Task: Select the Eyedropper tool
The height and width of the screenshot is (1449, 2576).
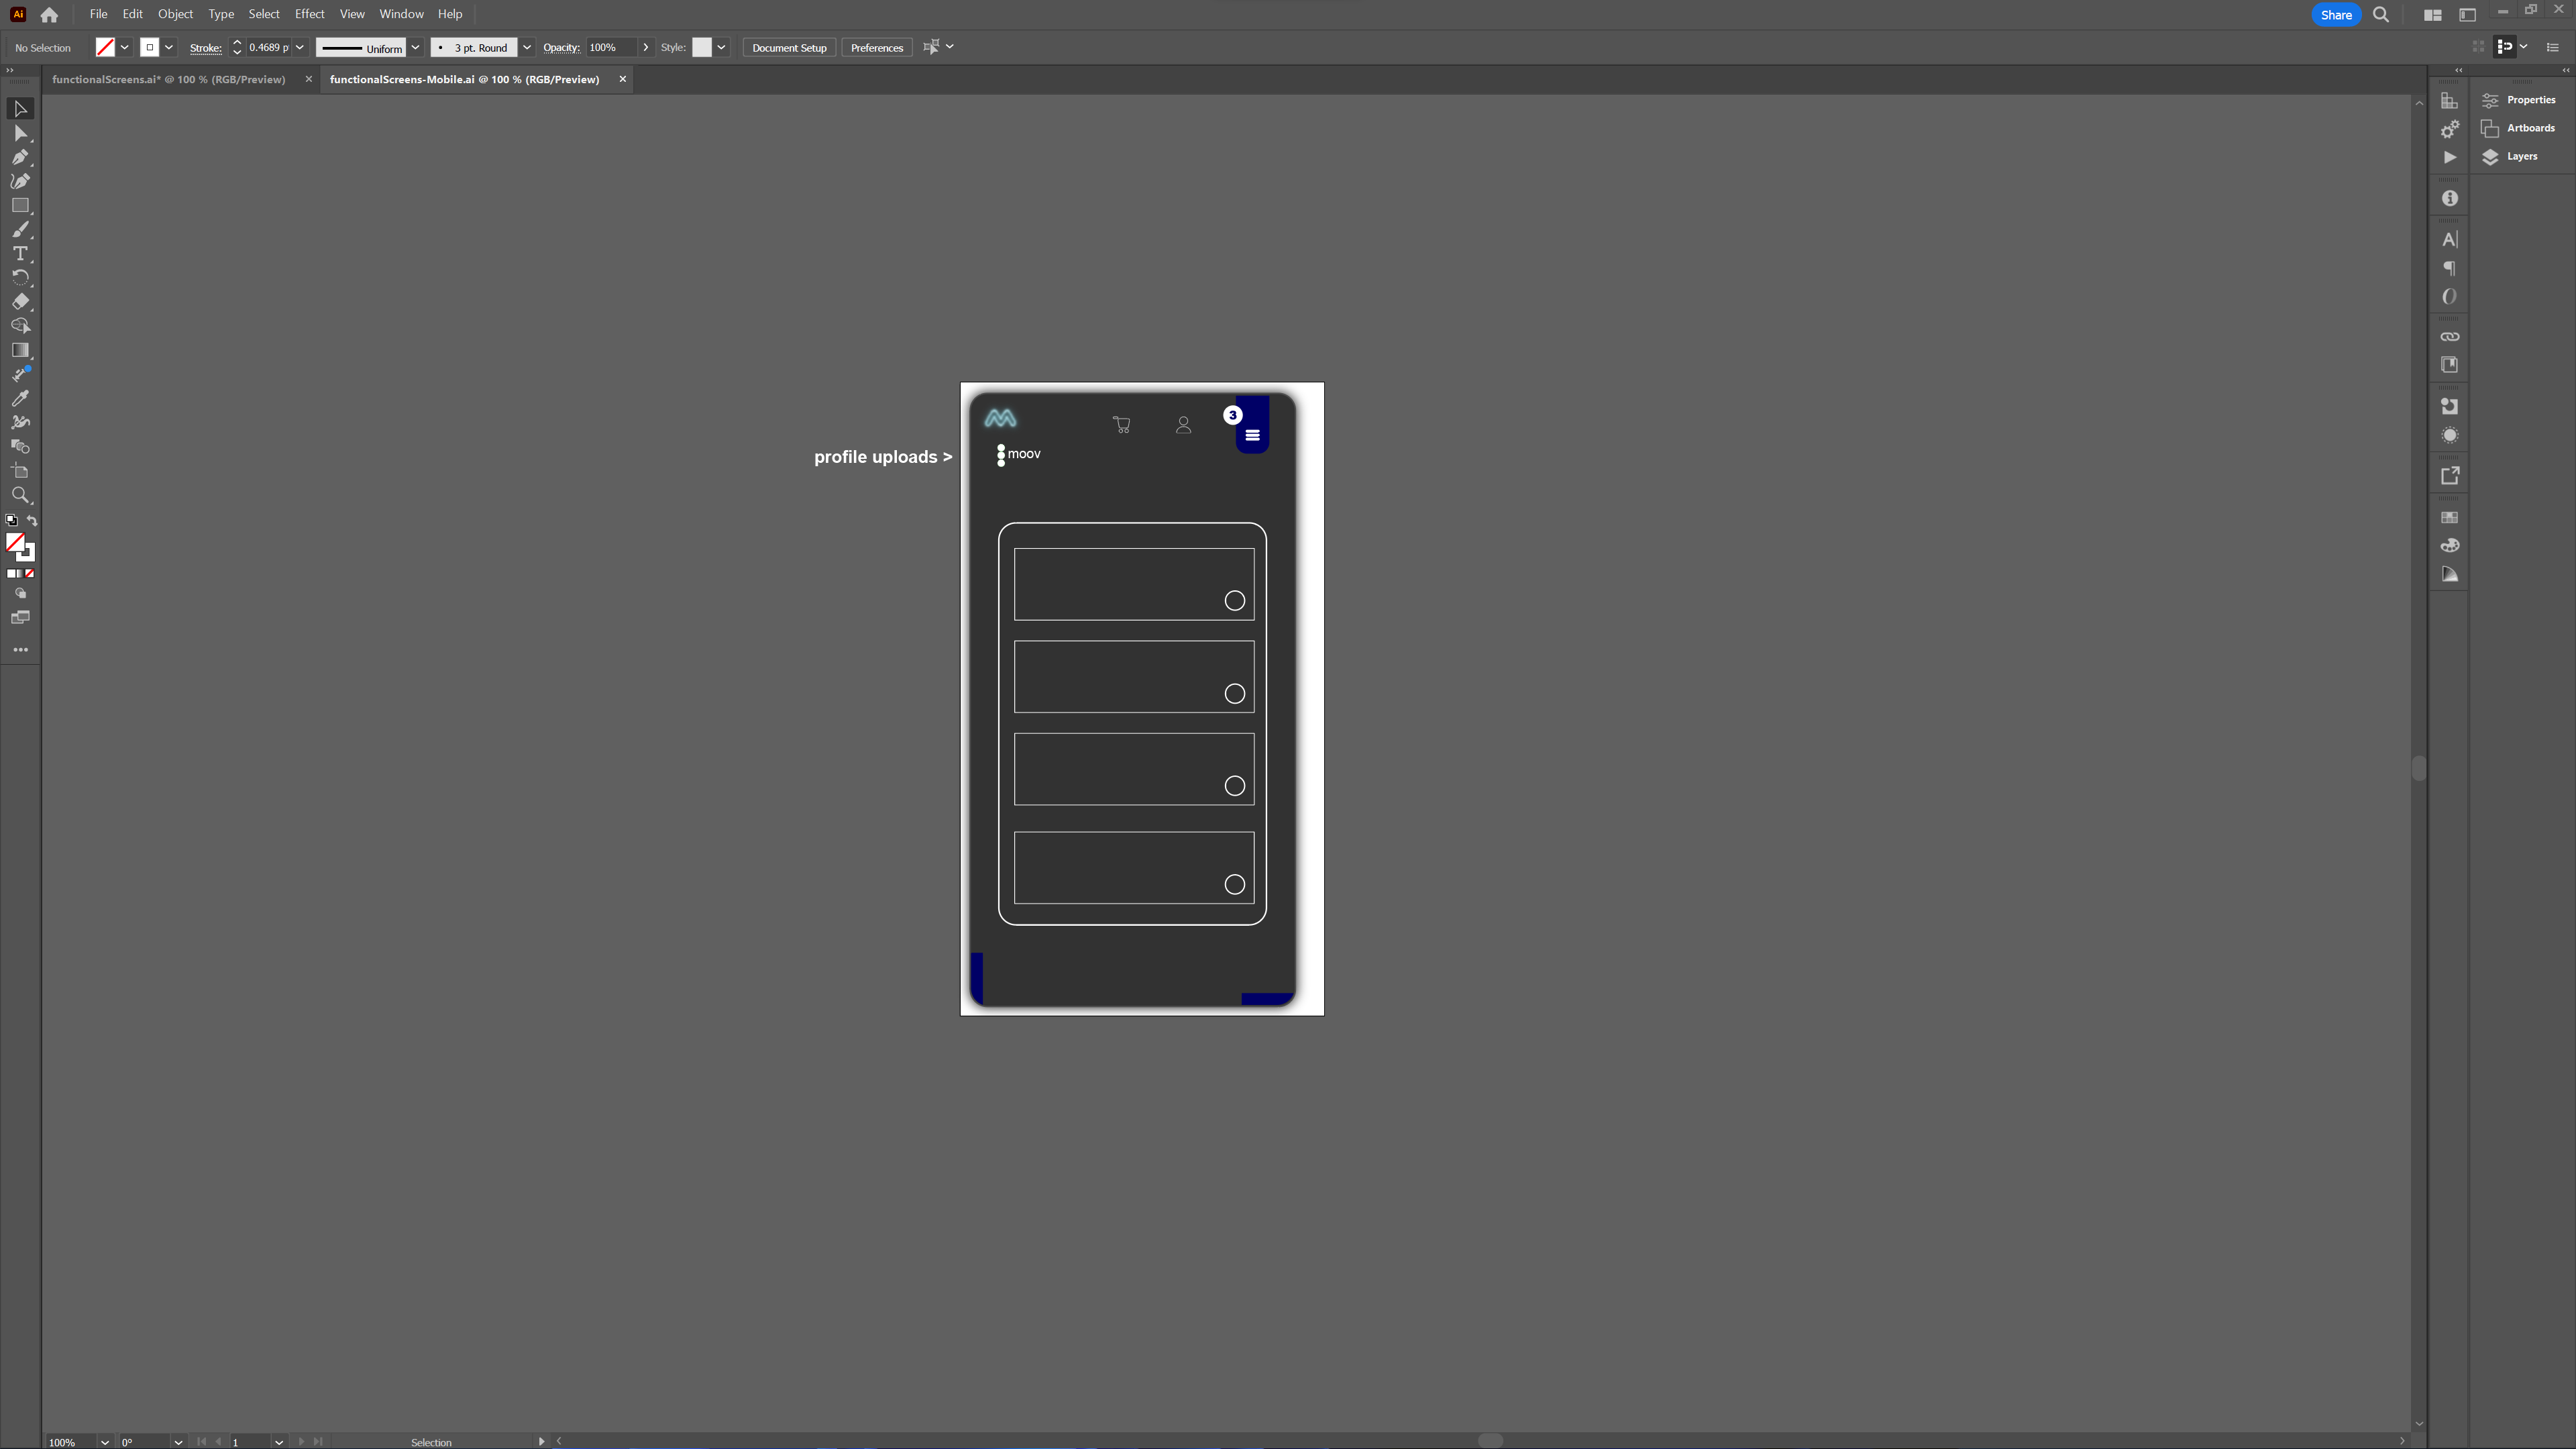Action: (x=20, y=398)
